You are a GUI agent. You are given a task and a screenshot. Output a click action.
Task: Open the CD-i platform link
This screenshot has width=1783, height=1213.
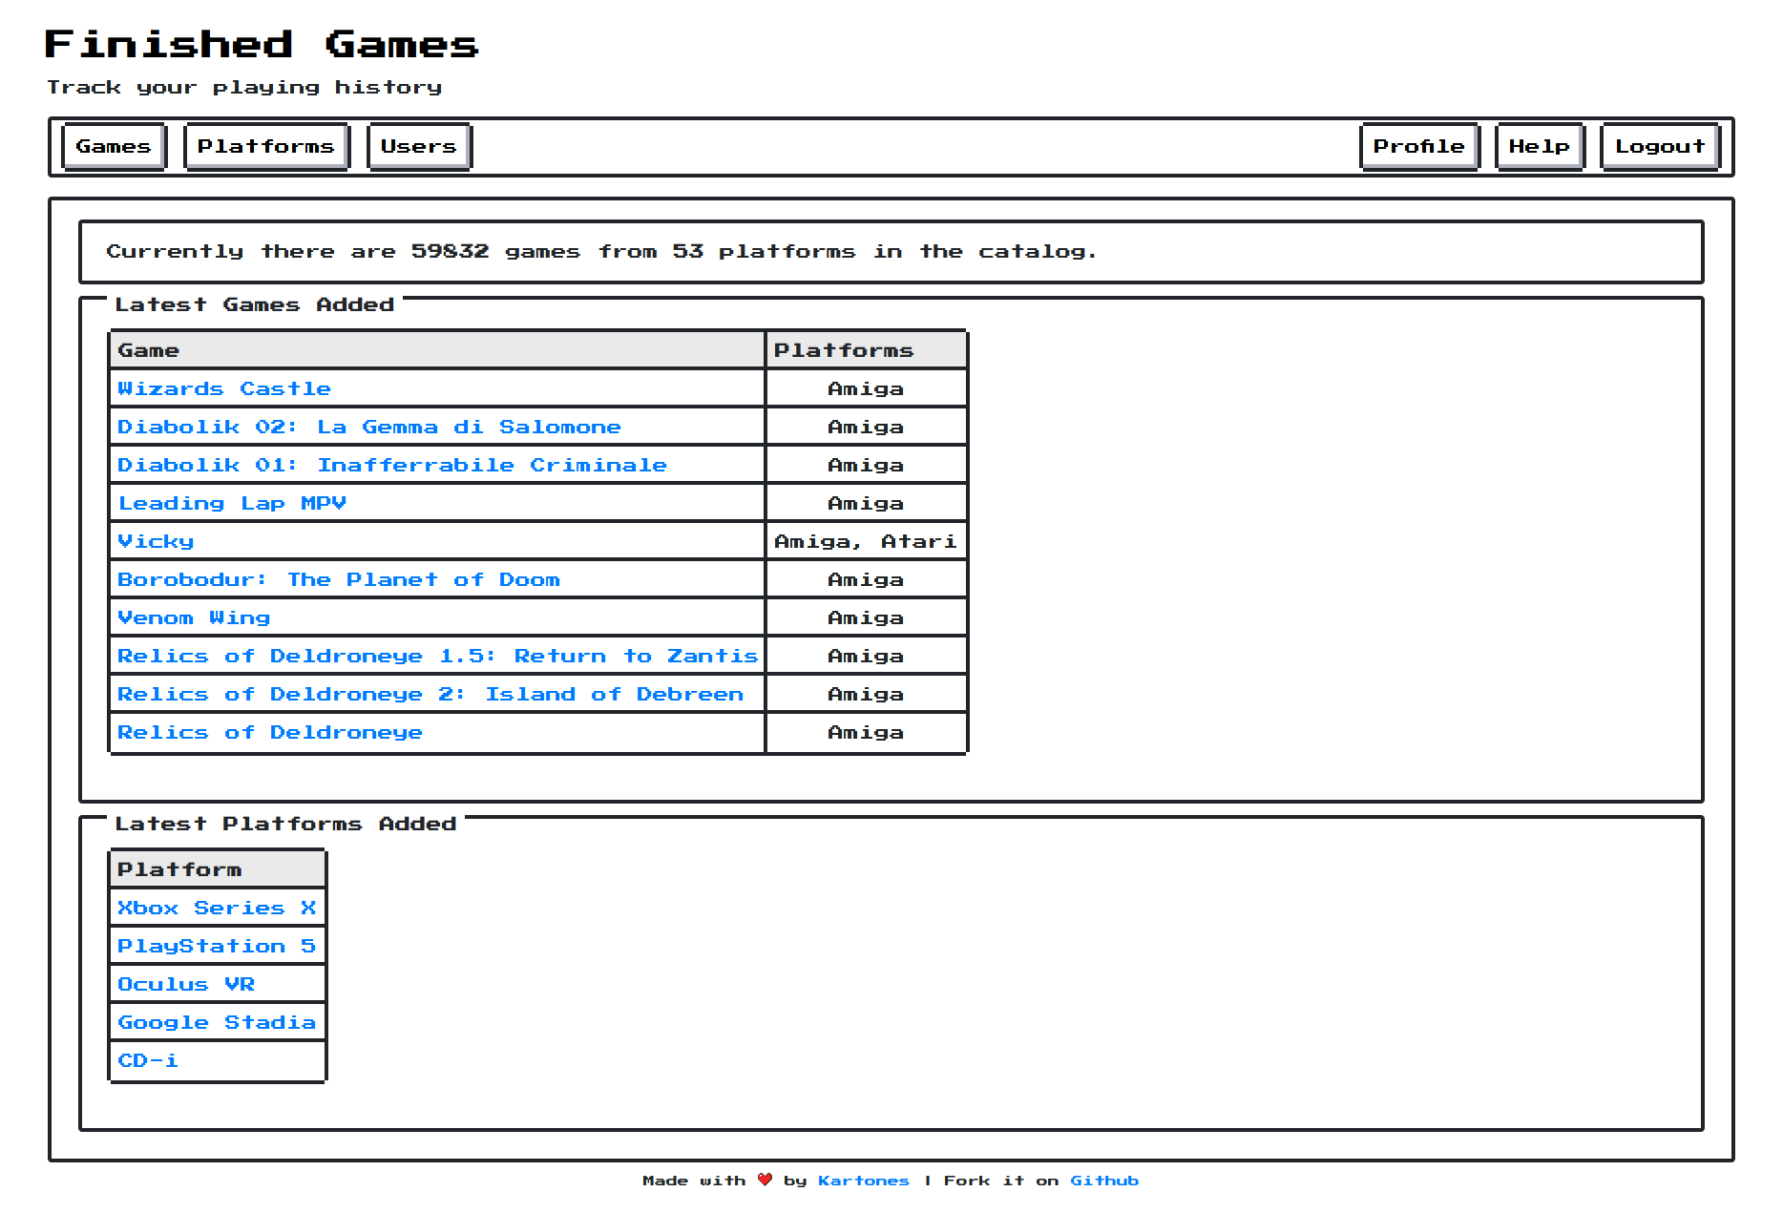[148, 1060]
